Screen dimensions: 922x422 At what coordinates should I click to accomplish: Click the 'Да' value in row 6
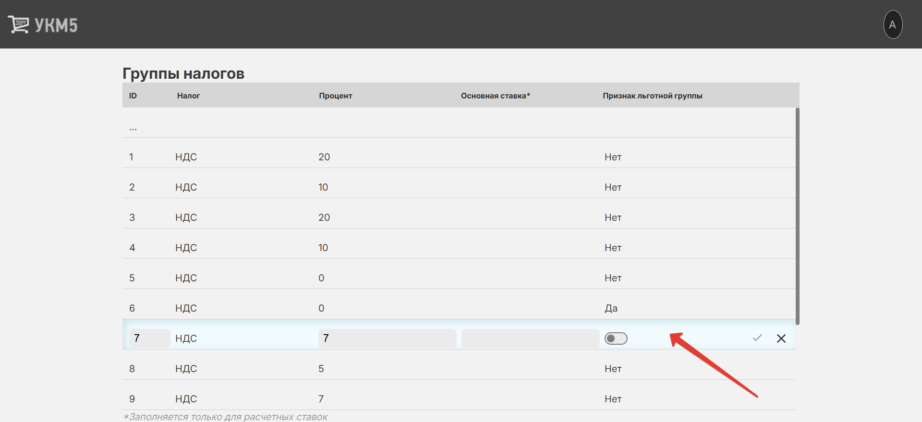point(611,308)
